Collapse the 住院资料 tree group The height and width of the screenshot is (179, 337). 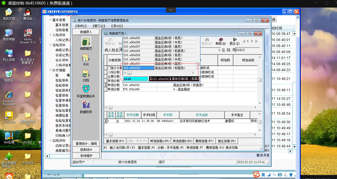[50, 45]
